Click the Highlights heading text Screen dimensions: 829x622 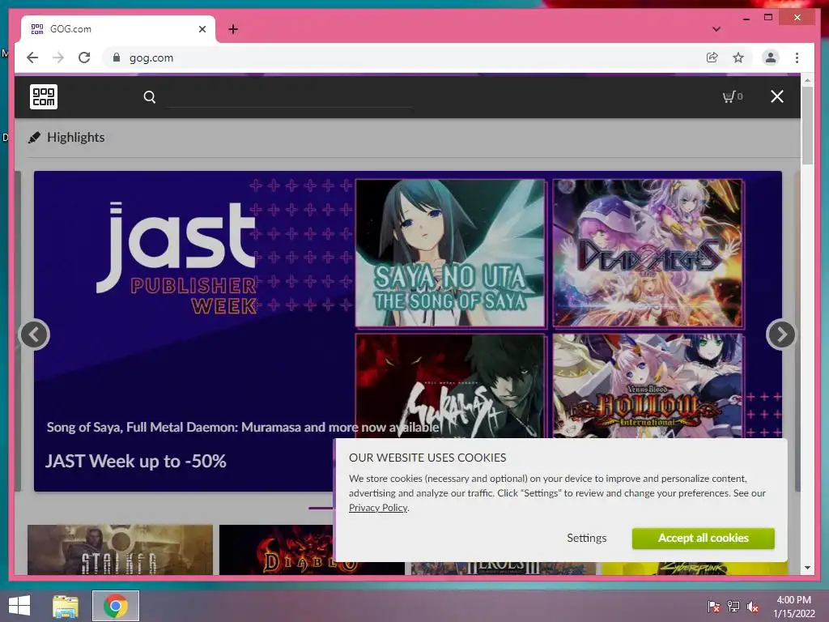coord(75,138)
